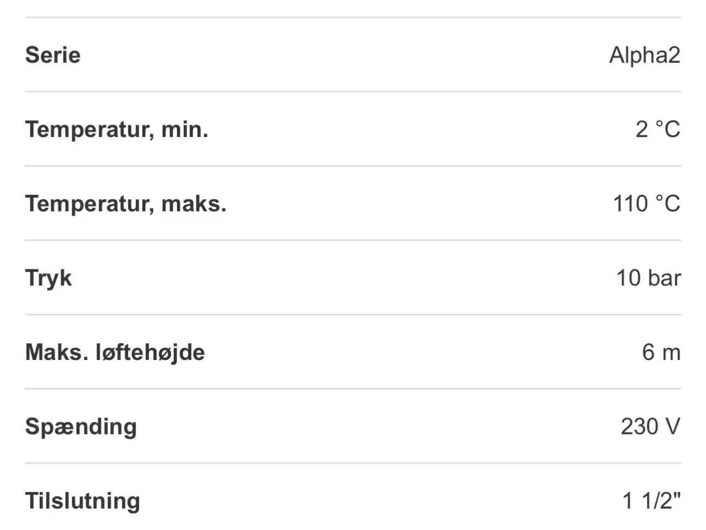Click the Tryk label
This screenshot has width=706, height=530.
49,278
